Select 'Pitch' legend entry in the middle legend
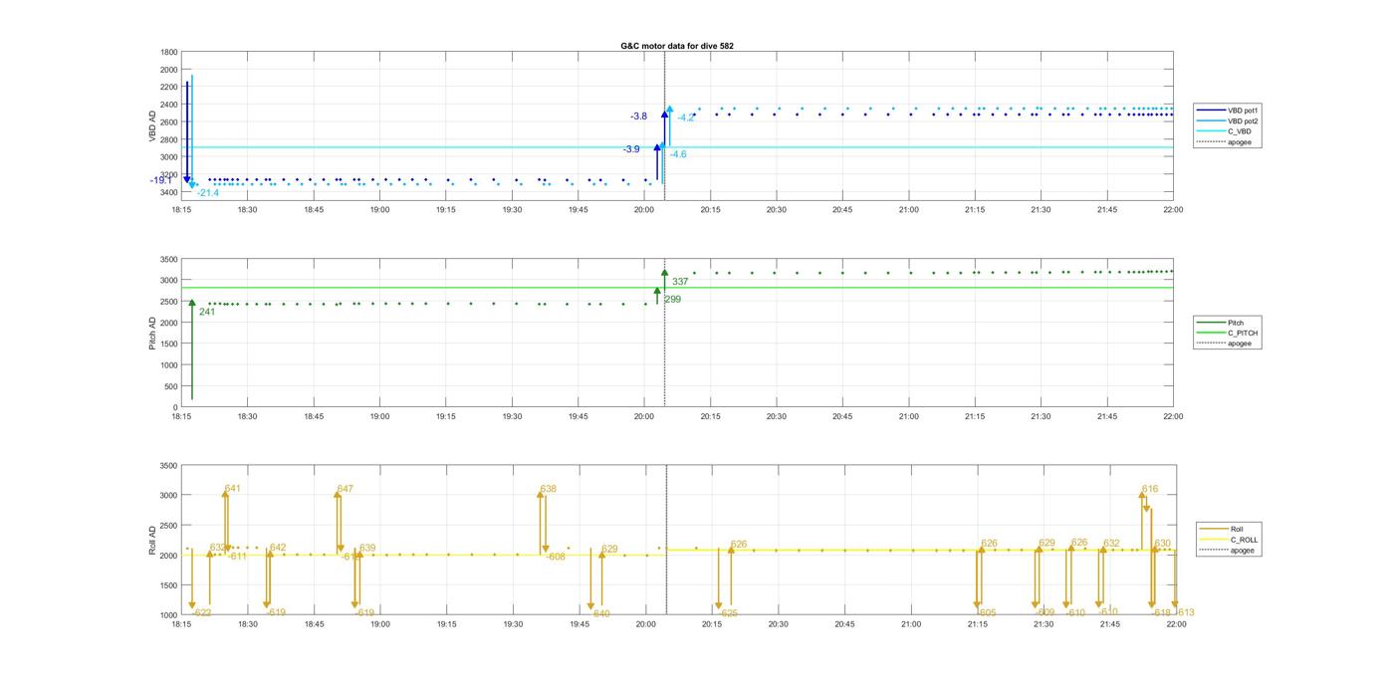 coord(1235,323)
